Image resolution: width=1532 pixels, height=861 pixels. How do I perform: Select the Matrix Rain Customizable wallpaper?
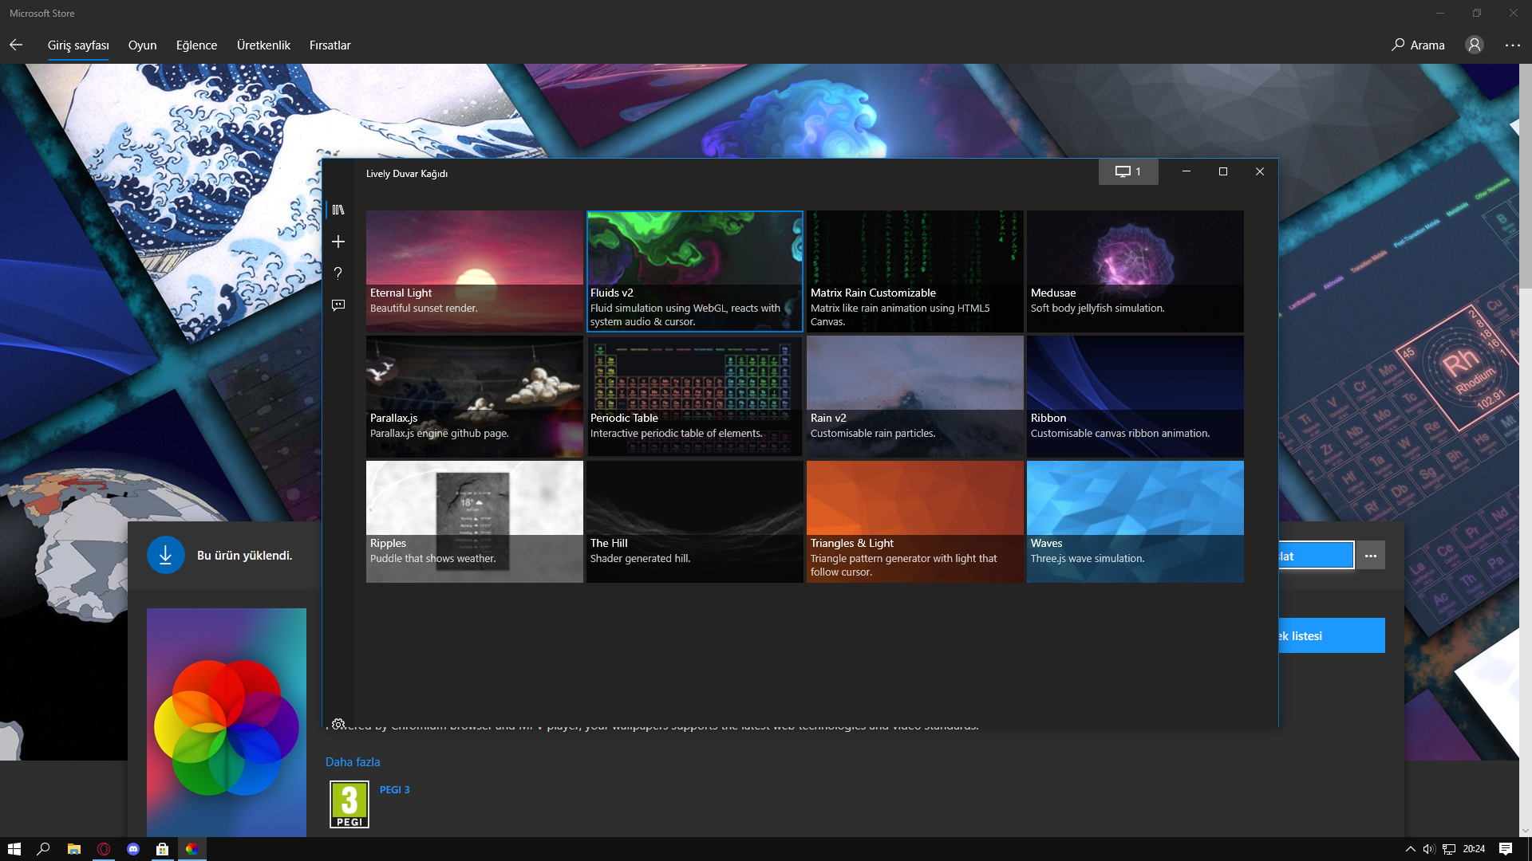click(915, 271)
